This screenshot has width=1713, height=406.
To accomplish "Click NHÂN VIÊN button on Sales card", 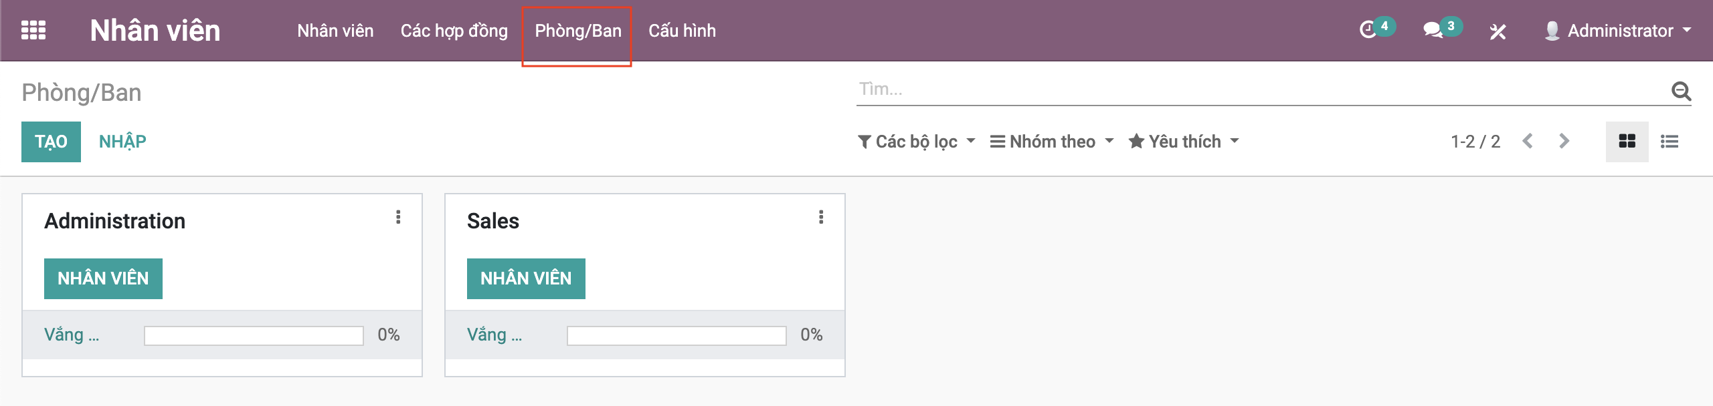I will click(526, 278).
